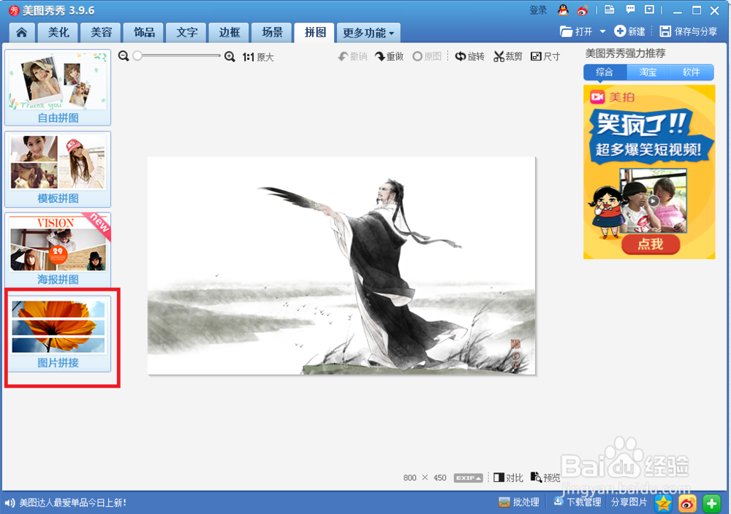Open 自由拼图 free collage mode
The width and height of the screenshot is (731, 514).
coord(58,88)
